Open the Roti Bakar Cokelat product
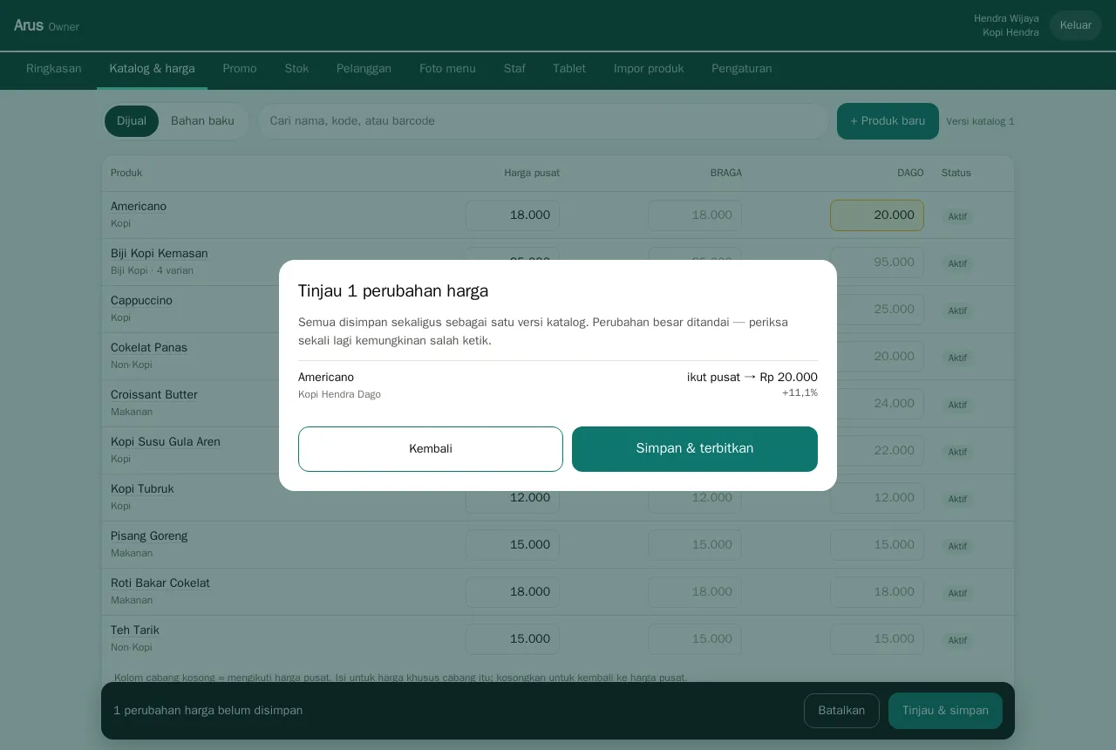 [x=160, y=583]
